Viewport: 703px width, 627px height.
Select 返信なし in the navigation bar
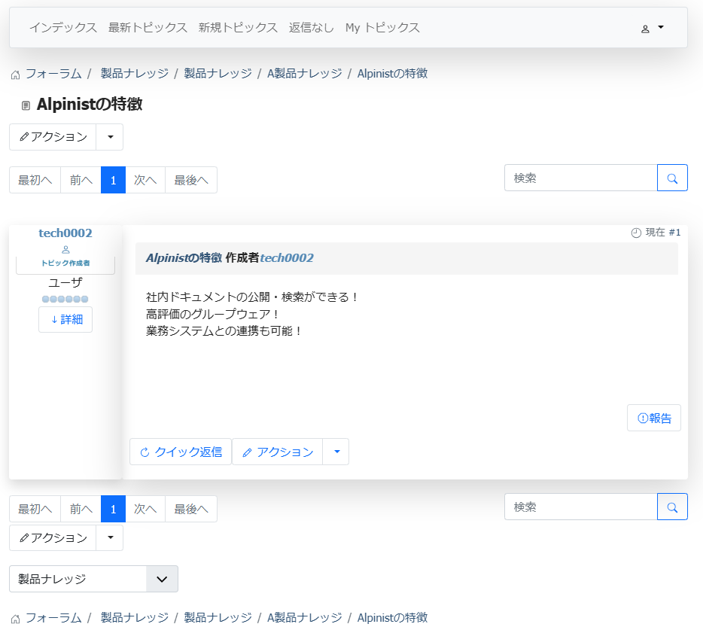tap(312, 28)
